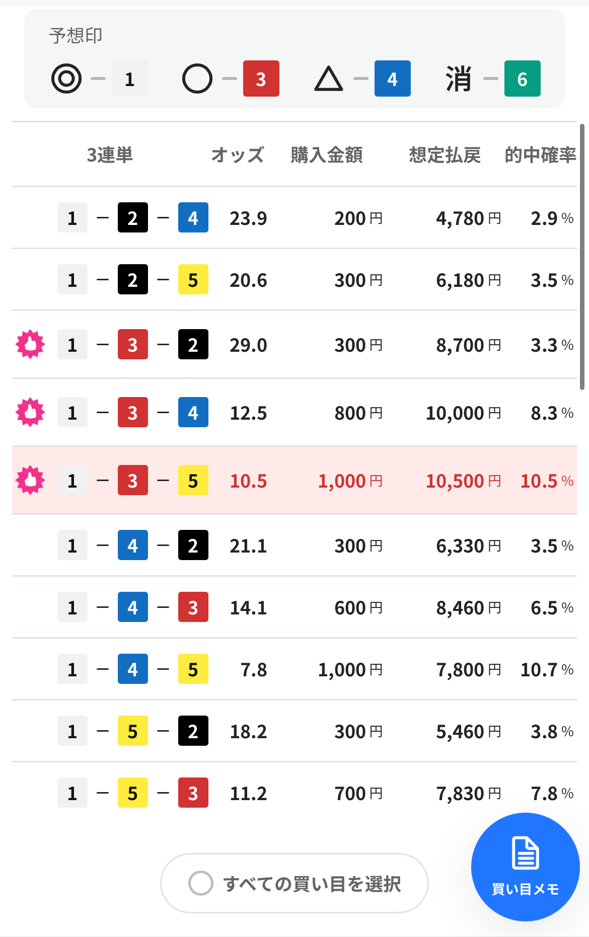This screenshot has height=937, width=589.
Task: Select the 1-2-4 bet row at odds 23.9
Action: 294,218
